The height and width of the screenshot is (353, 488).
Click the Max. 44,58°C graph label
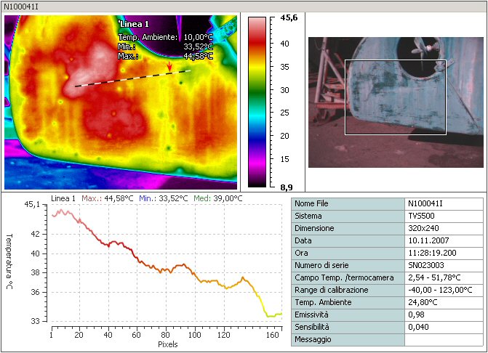(107, 198)
